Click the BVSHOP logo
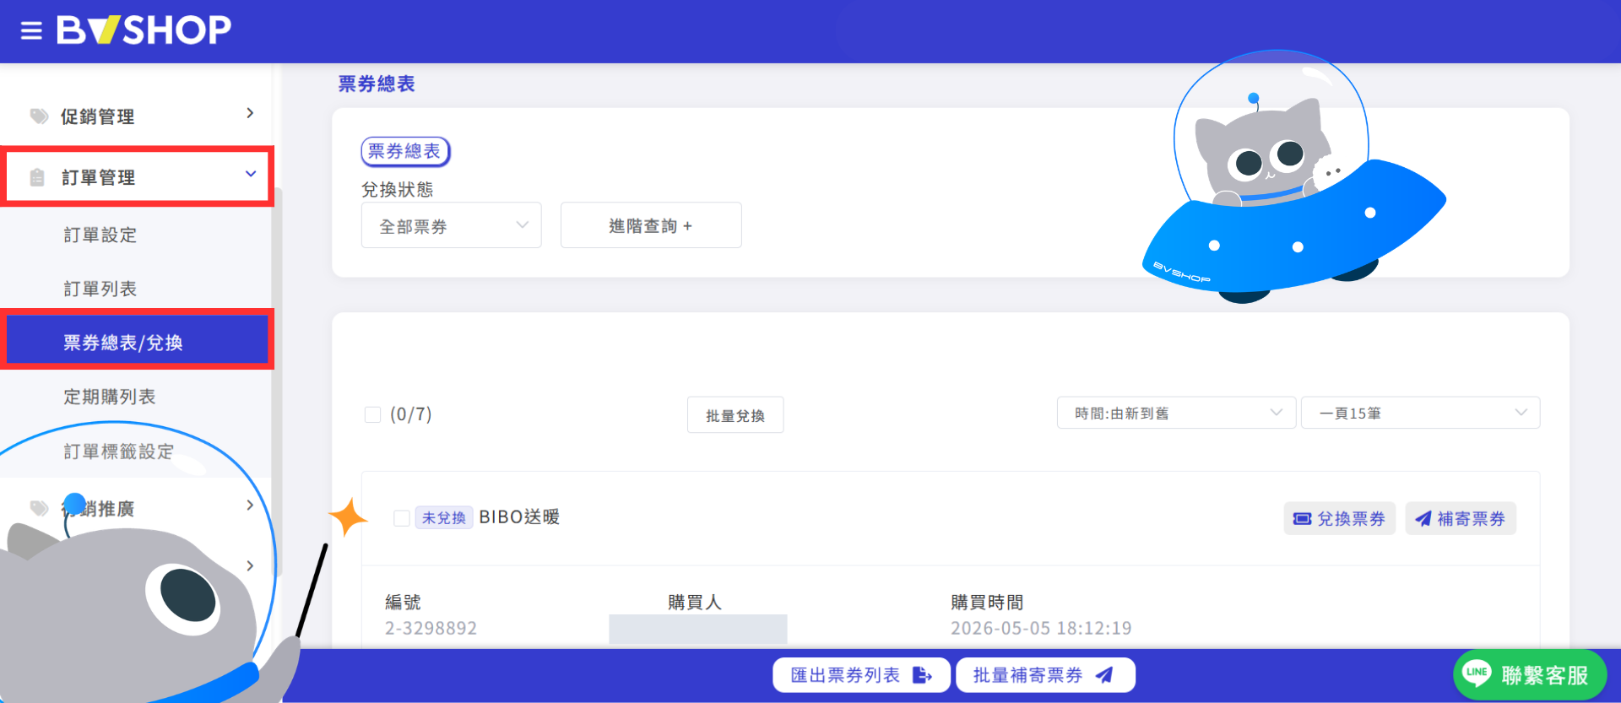The height and width of the screenshot is (703, 1621). [144, 30]
